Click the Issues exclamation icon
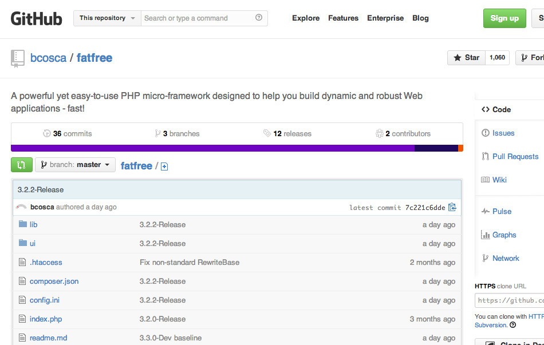Viewport: 544px width, 345px height. (x=486, y=133)
